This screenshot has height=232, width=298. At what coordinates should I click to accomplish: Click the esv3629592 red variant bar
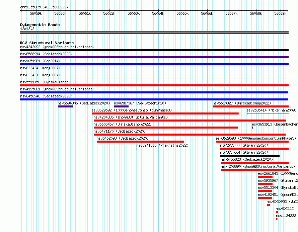[x=165, y=113]
